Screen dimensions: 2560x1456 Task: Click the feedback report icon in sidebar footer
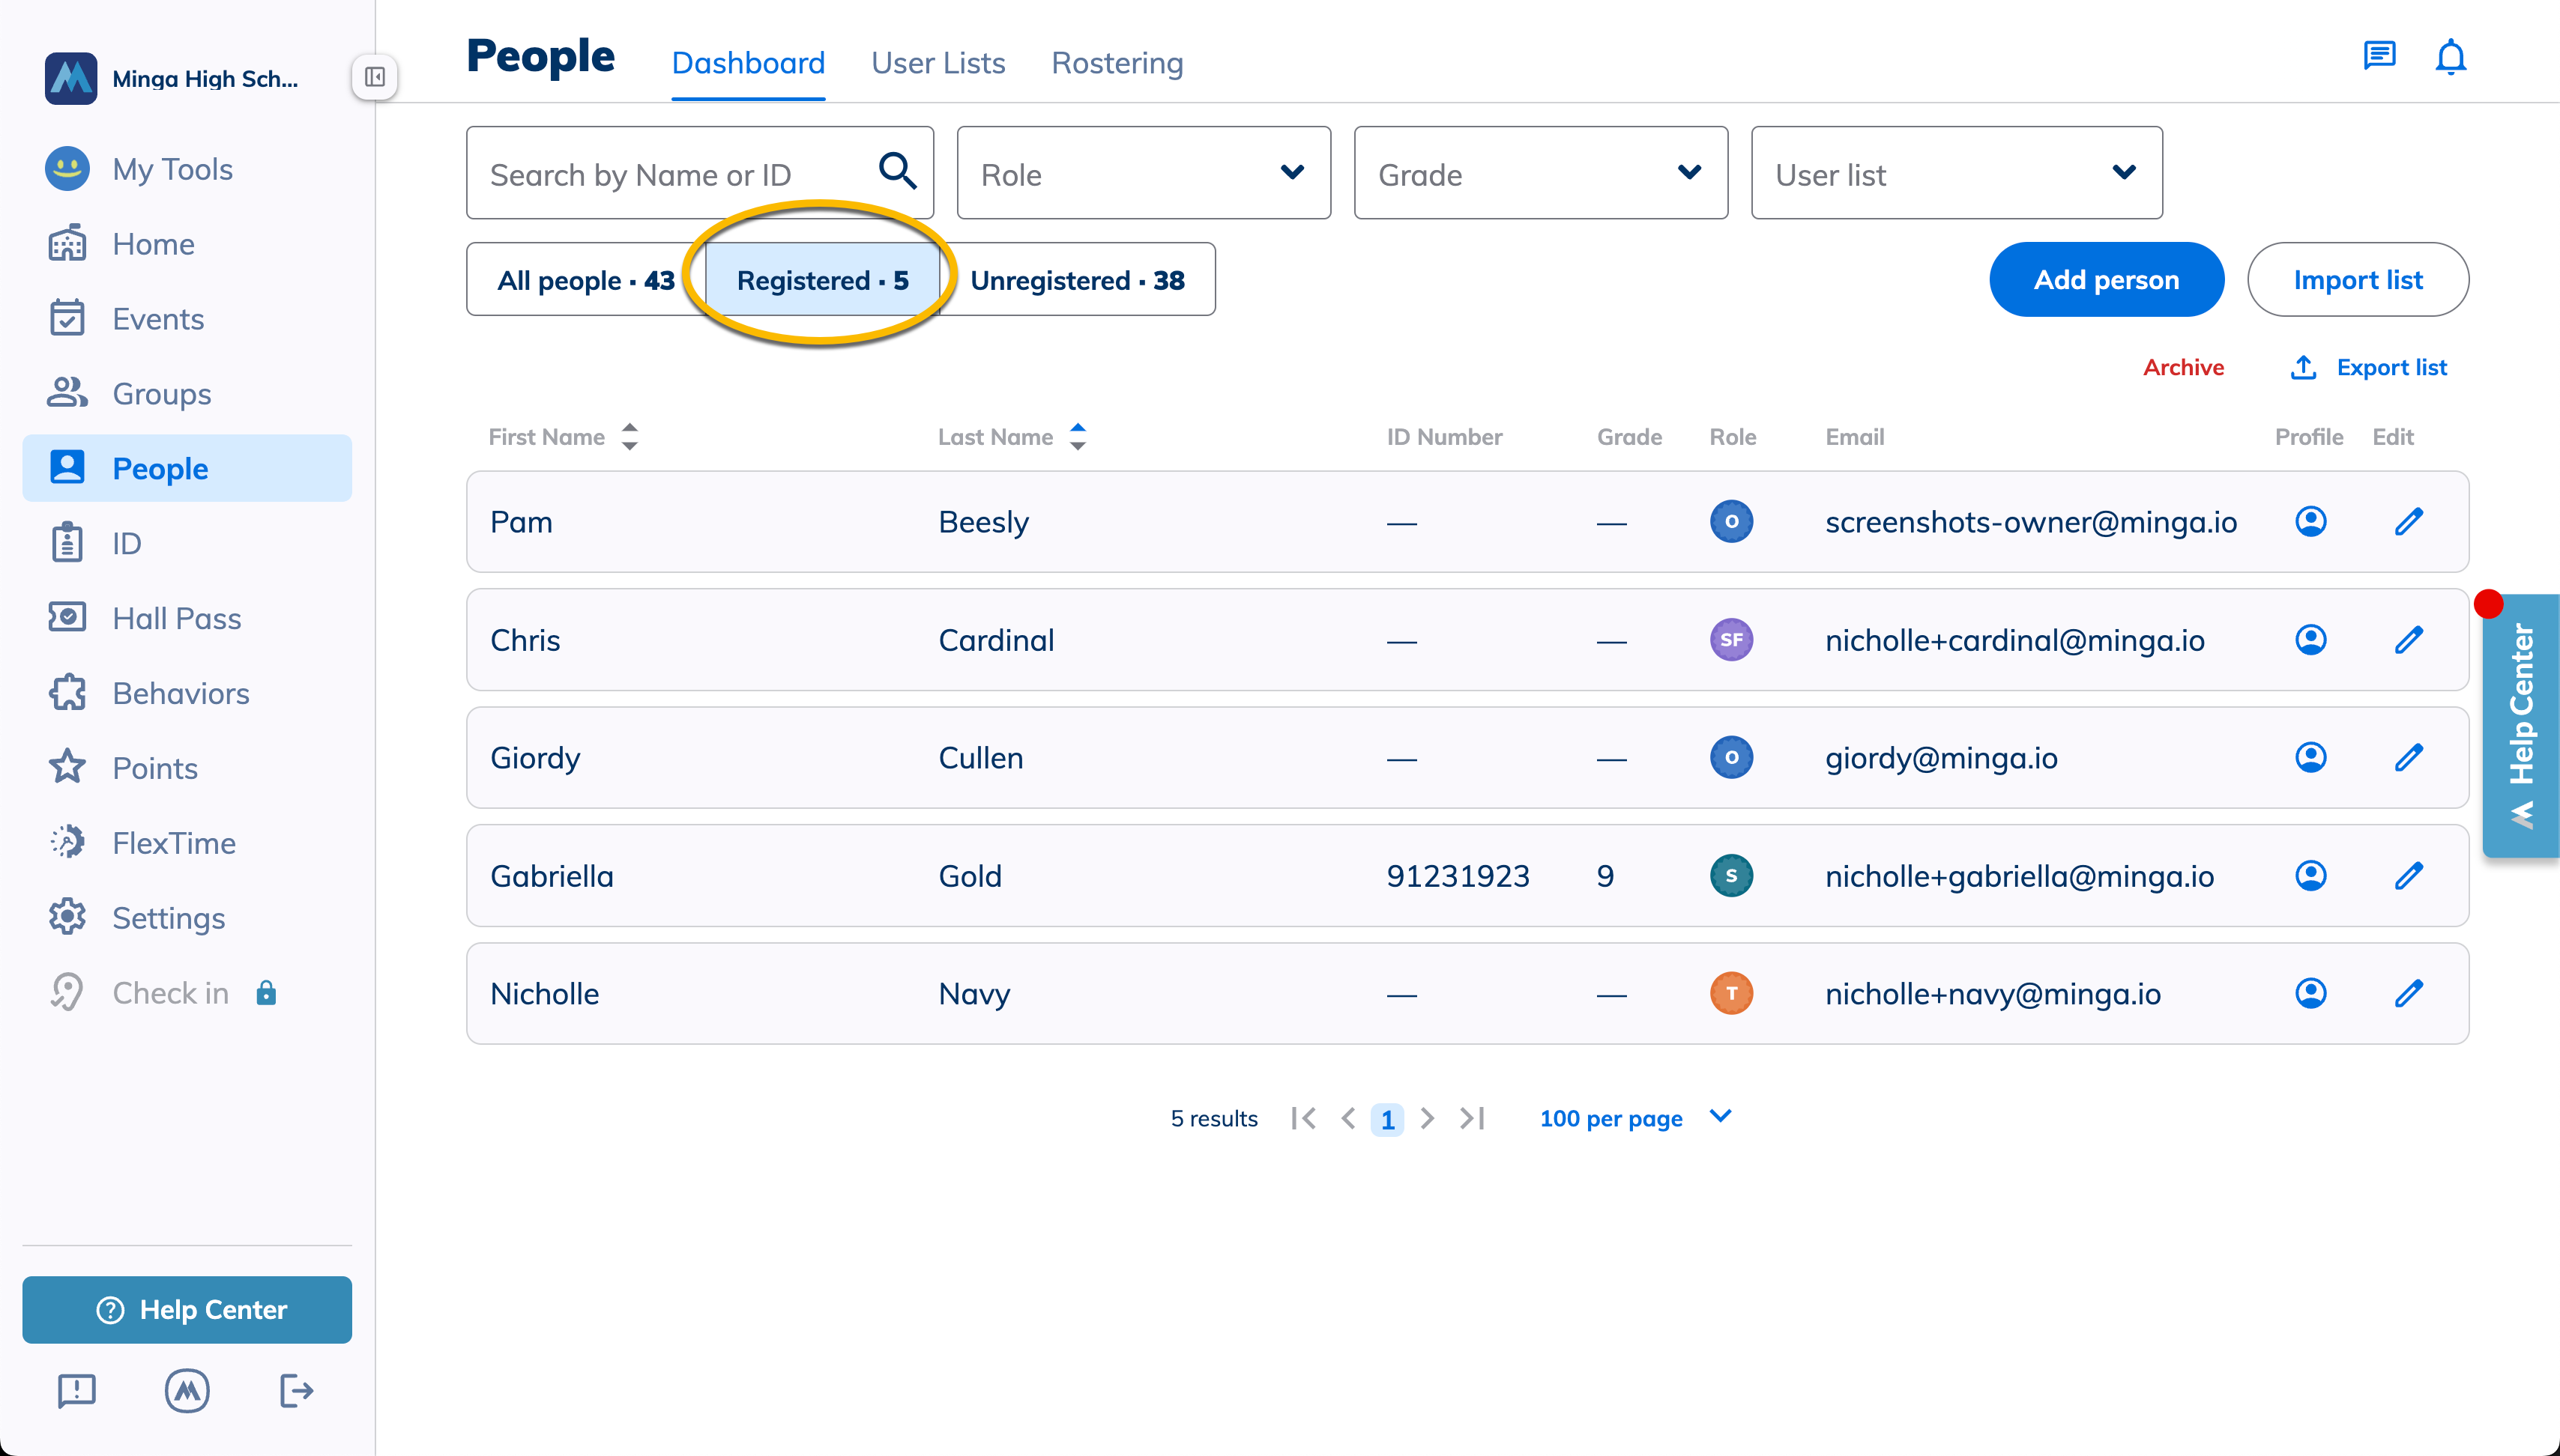tap(77, 1390)
